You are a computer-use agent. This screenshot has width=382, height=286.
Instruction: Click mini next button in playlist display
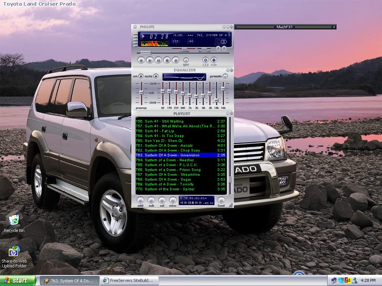click(196, 203)
